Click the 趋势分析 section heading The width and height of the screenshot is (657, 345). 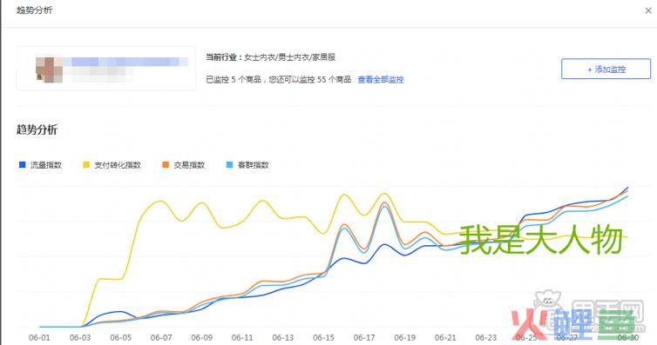click(x=37, y=129)
